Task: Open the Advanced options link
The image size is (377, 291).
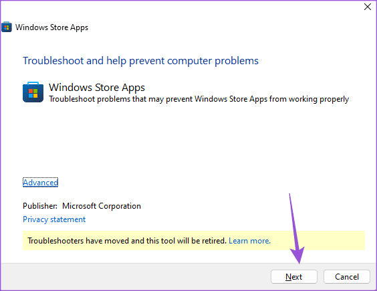Action: 40,183
